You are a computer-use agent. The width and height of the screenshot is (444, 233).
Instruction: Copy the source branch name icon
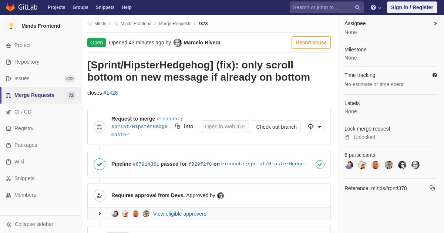[x=178, y=126]
